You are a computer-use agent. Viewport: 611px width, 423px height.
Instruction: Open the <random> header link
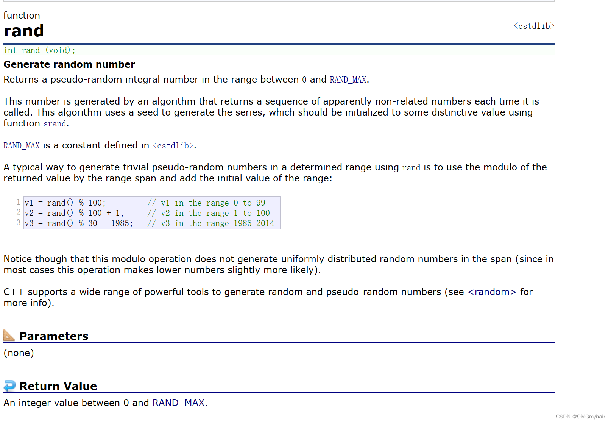(x=492, y=292)
